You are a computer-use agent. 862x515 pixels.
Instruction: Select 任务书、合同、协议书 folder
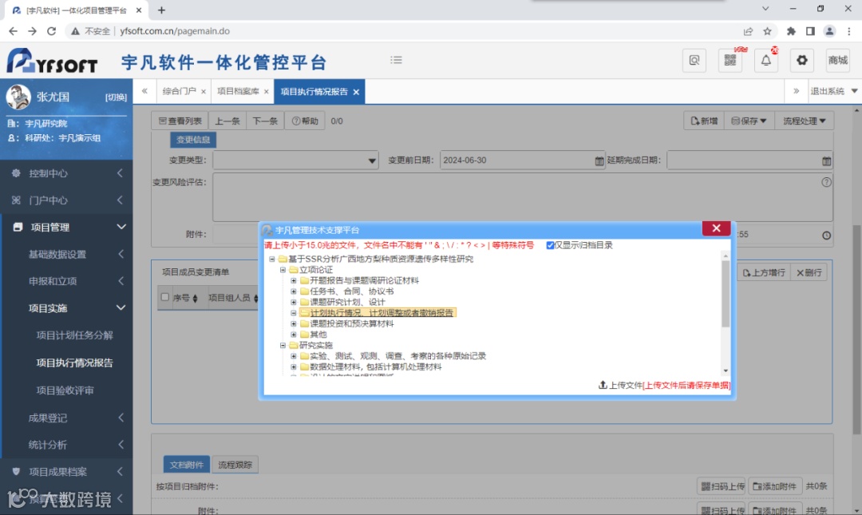(351, 291)
